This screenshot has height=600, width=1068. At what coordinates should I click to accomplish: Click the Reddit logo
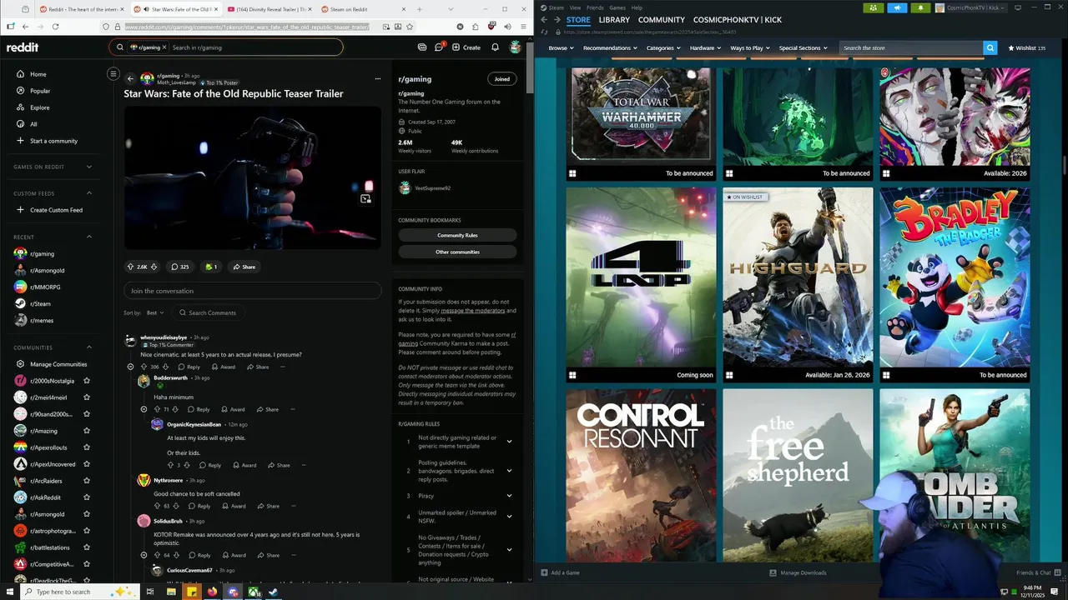pos(23,47)
